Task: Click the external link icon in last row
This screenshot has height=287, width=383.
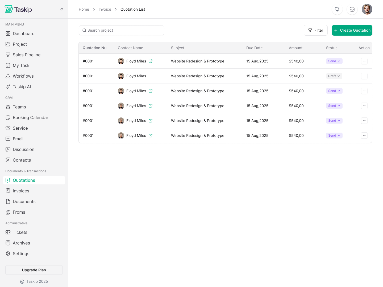Action: pos(151,136)
